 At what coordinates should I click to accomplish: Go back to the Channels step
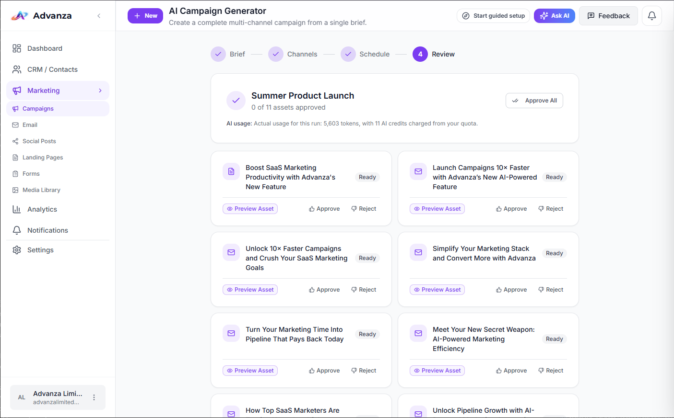293,54
